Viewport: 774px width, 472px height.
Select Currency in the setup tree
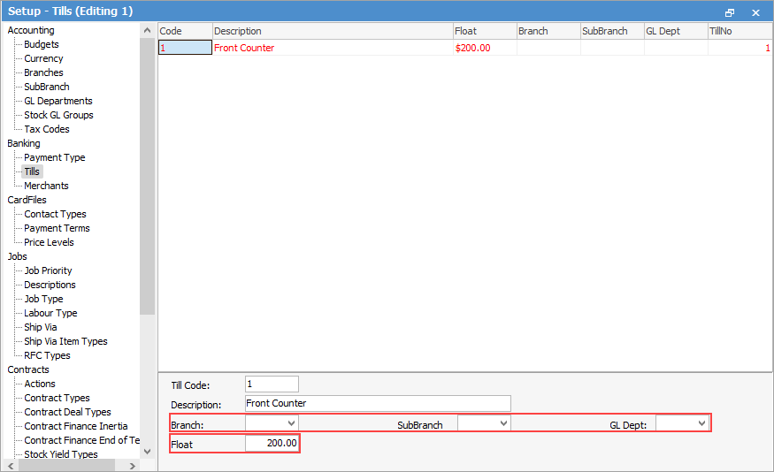click(43, 58)
